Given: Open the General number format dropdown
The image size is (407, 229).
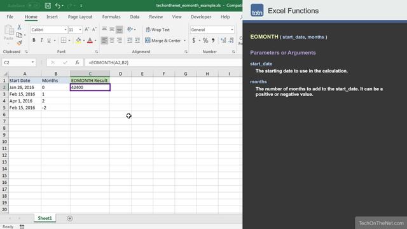Looking at the screenshot, I should point(231,30).
